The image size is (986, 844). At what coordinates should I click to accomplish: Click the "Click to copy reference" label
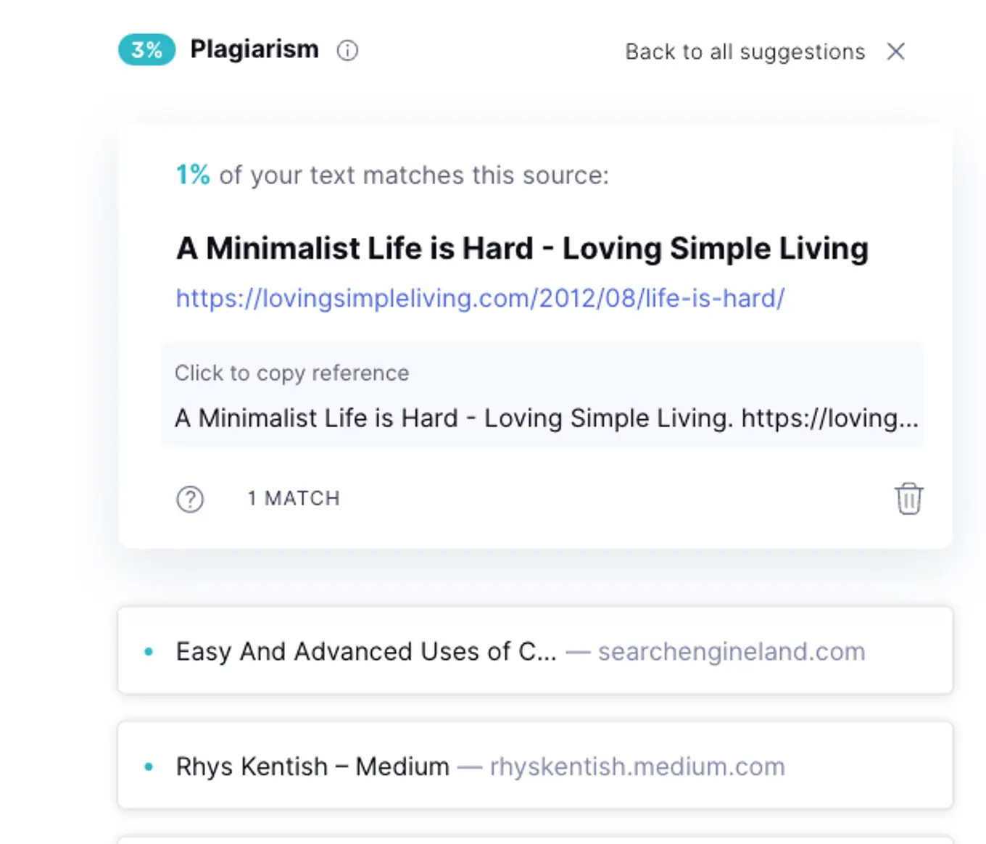(x=291, y=373)
